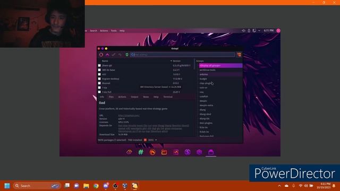Focus the Octopi package search field
The image size is (340, 191).
(x=183, y=55)
